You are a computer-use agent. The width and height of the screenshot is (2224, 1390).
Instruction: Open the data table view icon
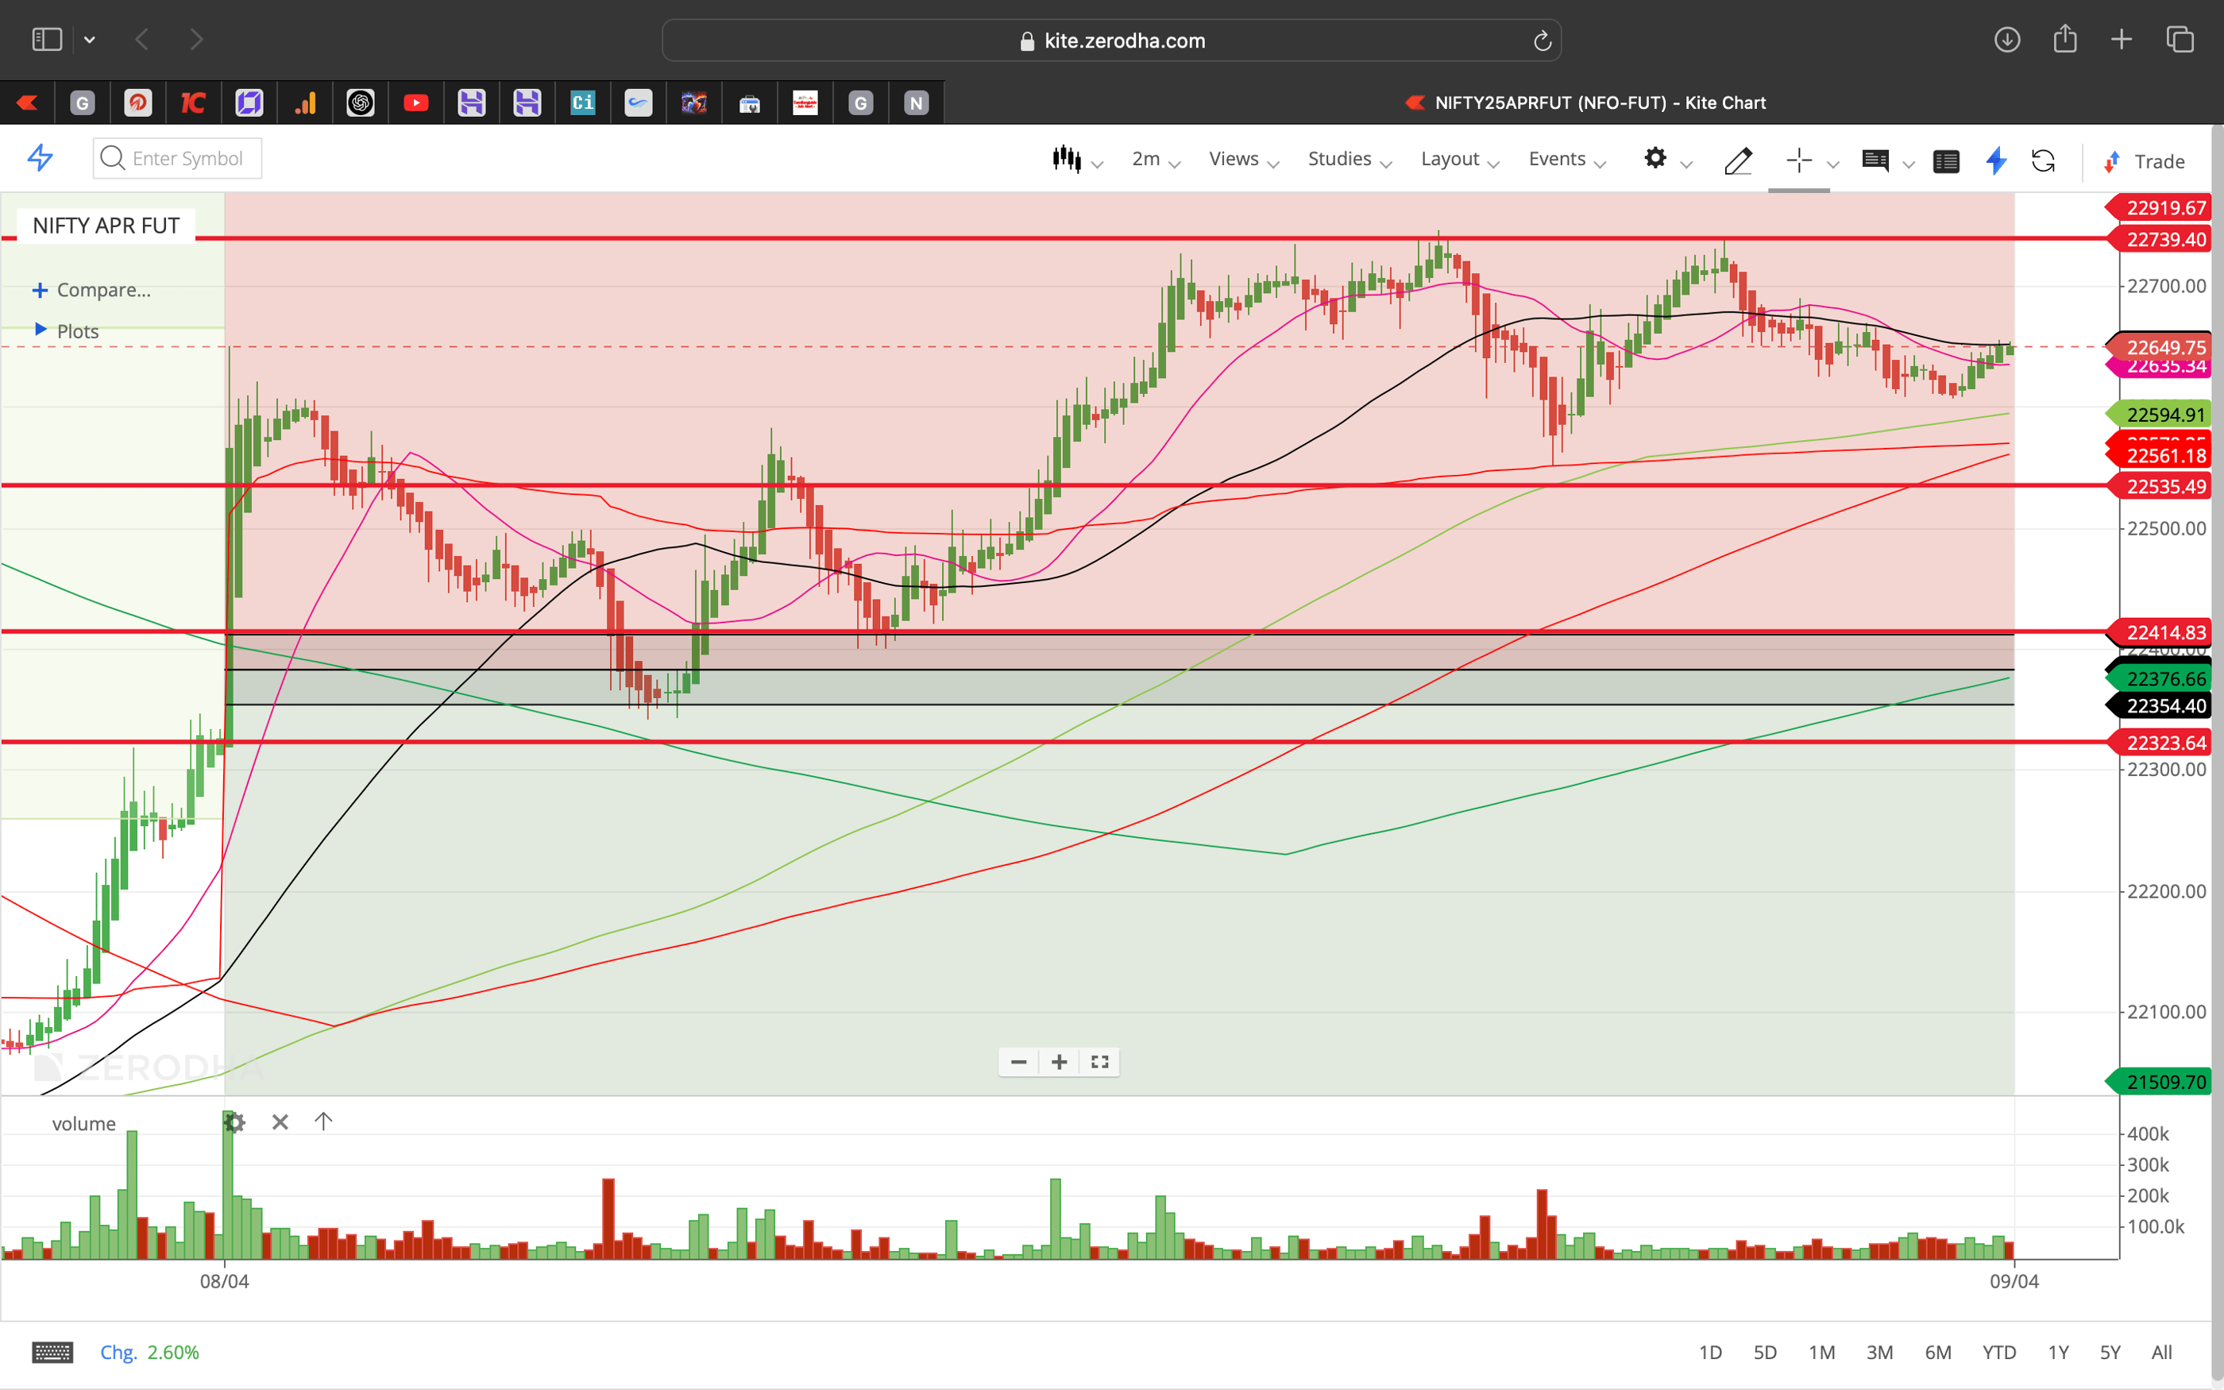(1947, 161)
